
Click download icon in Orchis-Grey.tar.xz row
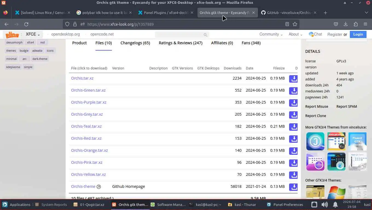pyautogui.click(x=293, y=115)
